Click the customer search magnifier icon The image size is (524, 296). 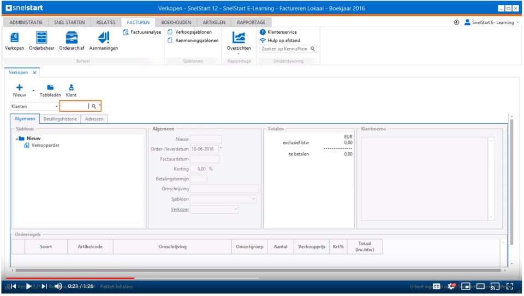94,106
